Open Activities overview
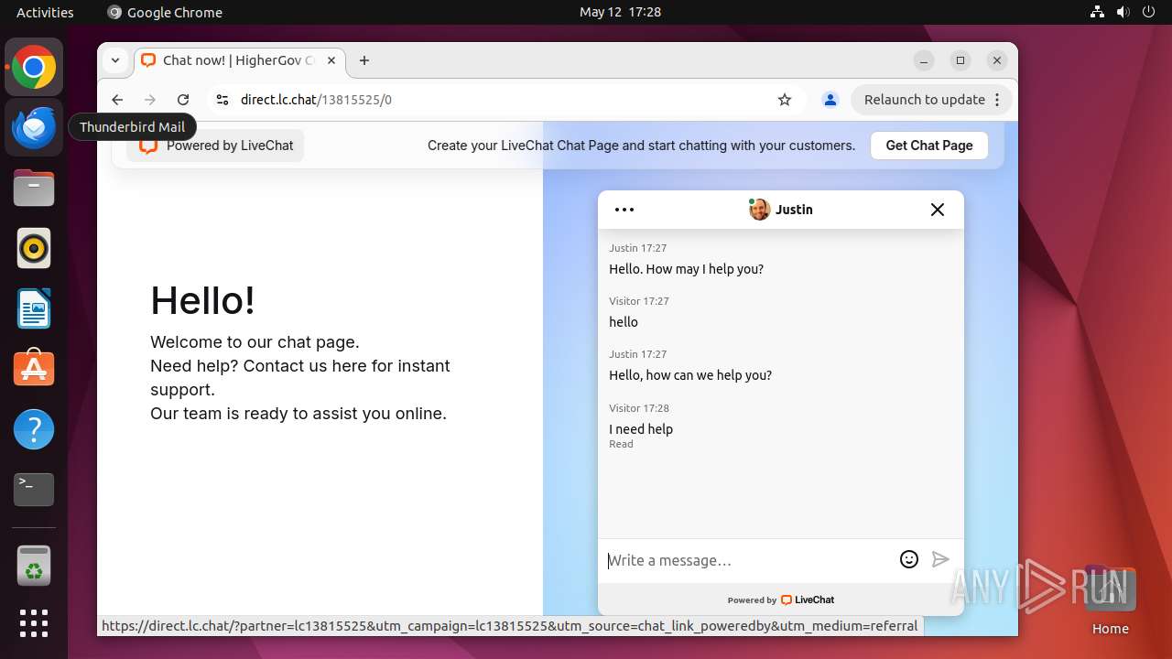1172x659 pixels. 45,12
